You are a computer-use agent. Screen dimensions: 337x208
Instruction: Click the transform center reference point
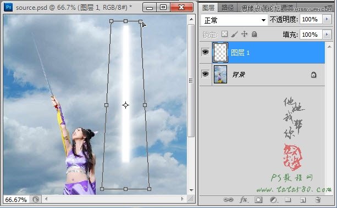tap(125, 105)
